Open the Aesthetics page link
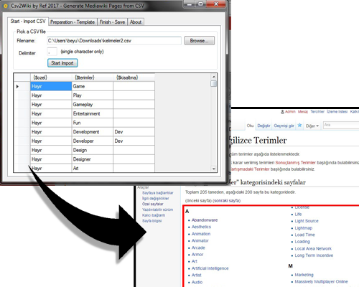The height and width of the screenshot is (287, 359). pyautogui.click(x=201, y=227)
